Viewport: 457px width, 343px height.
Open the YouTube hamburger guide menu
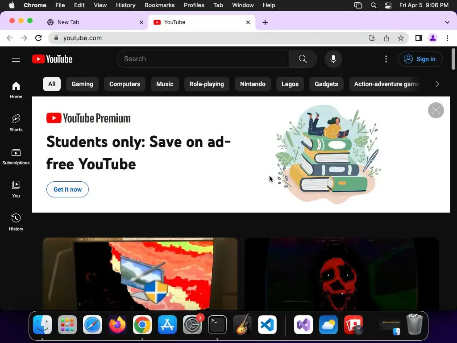(16, 59)
